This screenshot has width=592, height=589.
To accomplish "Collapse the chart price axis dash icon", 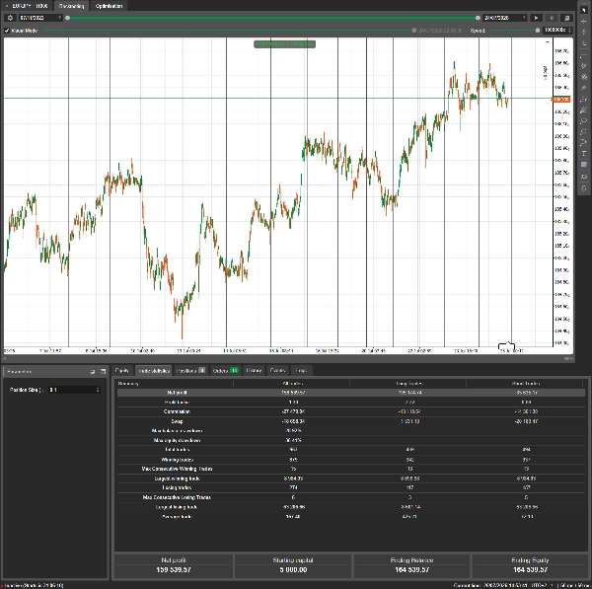I will click(548, 41).
